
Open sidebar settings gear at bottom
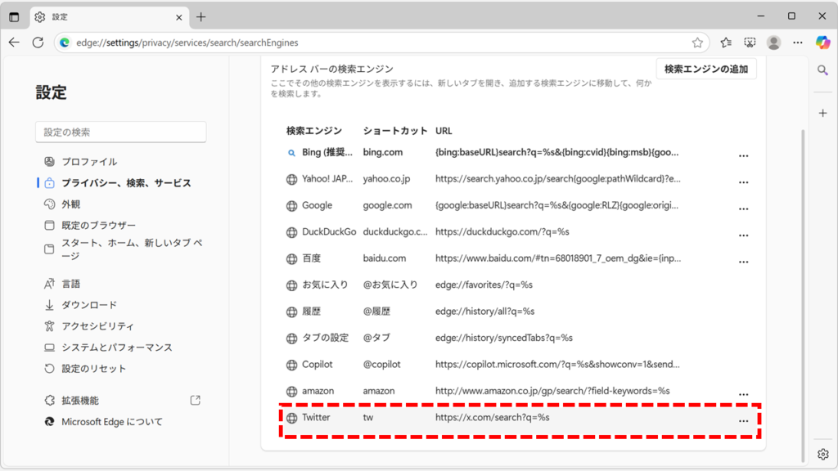822,454
